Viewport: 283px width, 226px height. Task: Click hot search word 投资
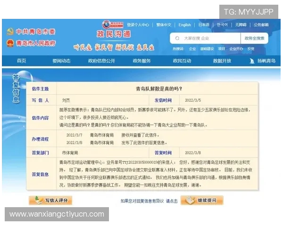(251, 49)
